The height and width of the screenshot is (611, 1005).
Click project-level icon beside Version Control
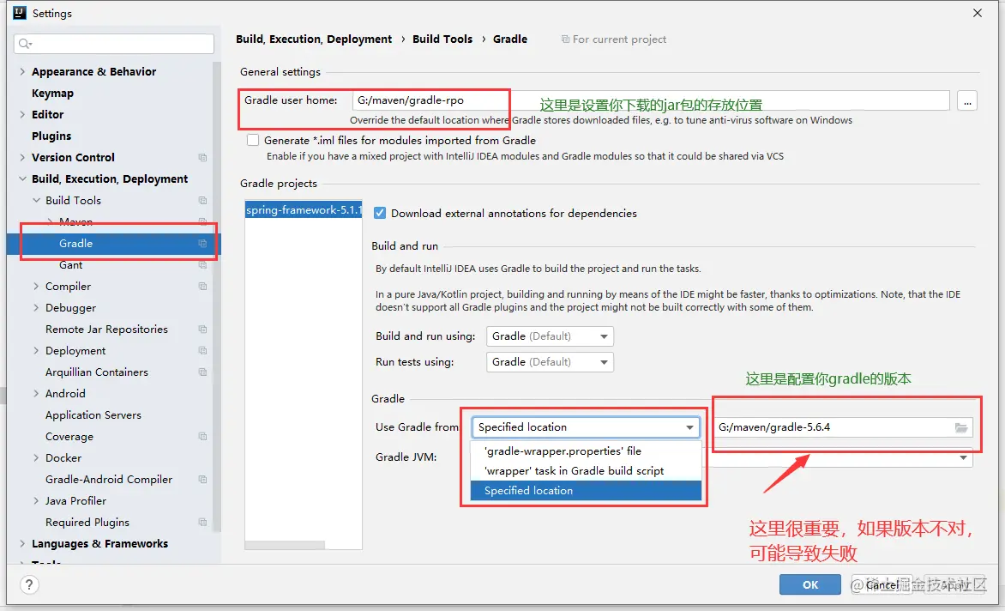(x=202, y=158)
